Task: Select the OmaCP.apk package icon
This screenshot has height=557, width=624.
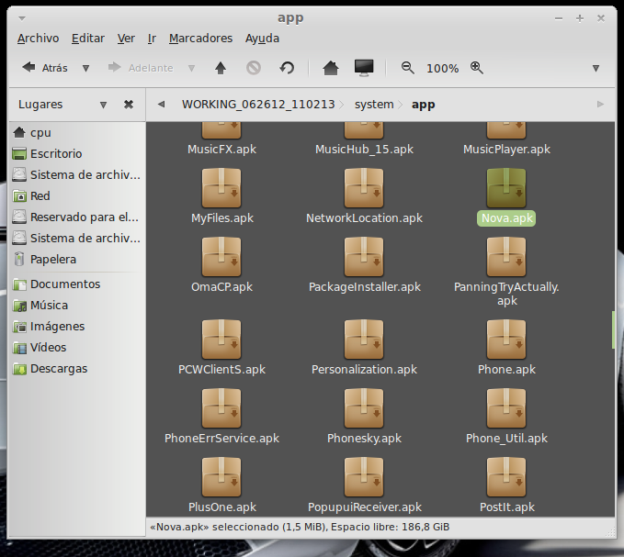Action: (221, 257)
